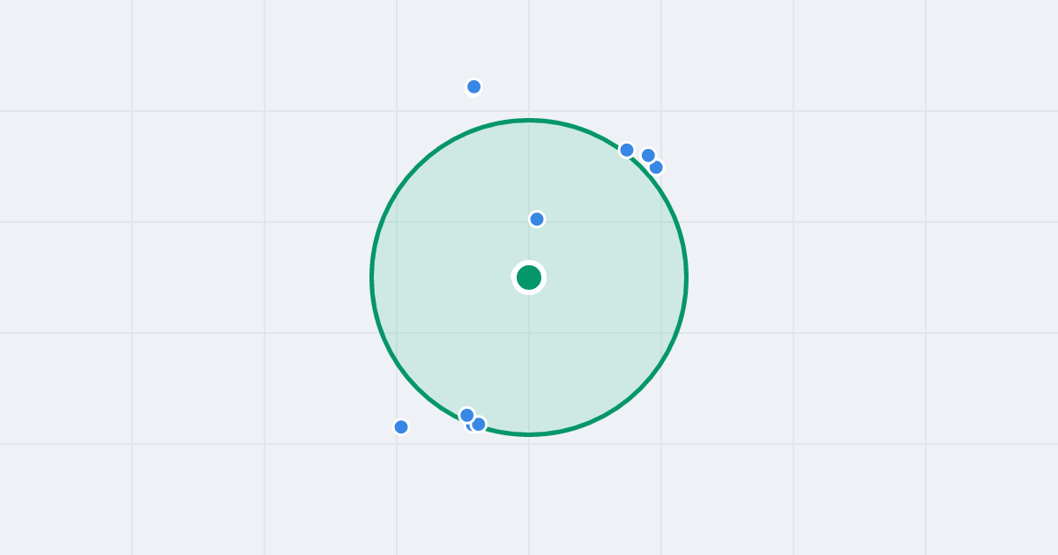Select the leftmost blue dot in the upper-right trio
This screenshot has width=1058, height=555.
click(627, 150)
